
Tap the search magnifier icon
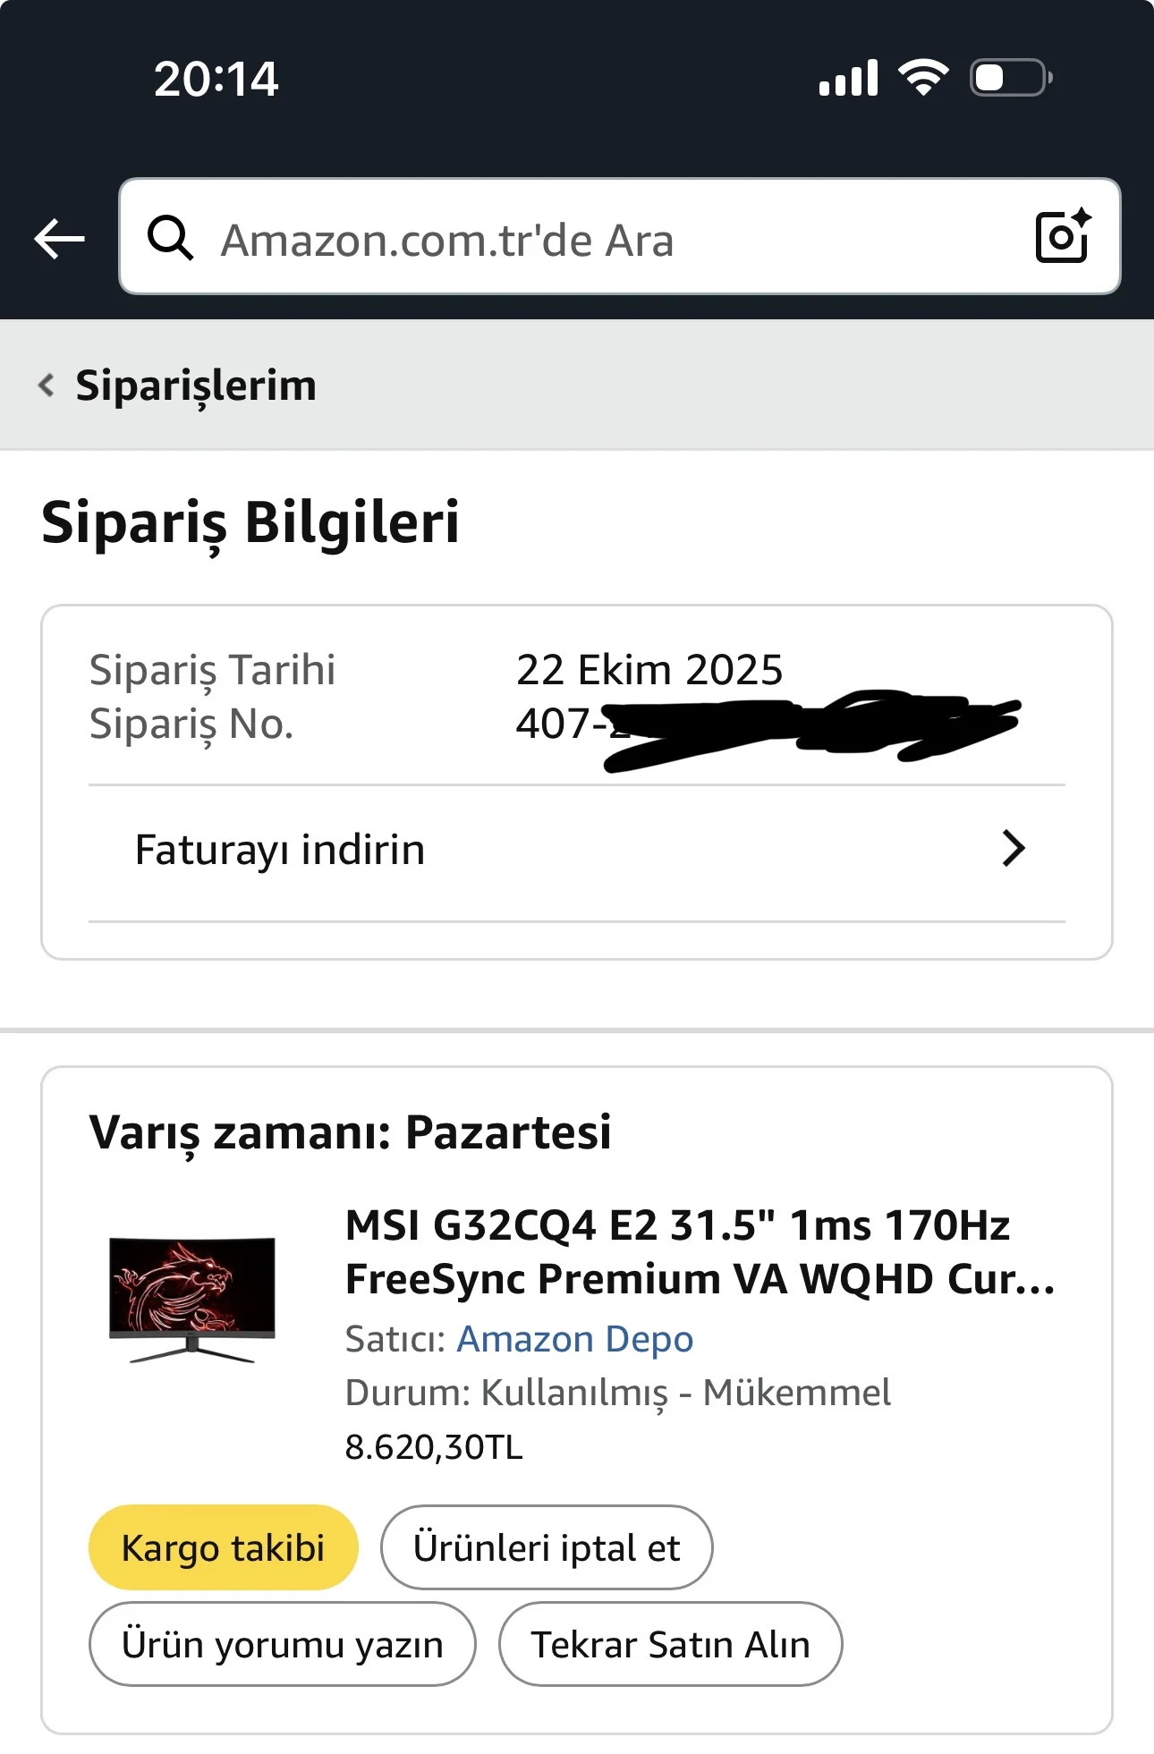tap(170, 238)
